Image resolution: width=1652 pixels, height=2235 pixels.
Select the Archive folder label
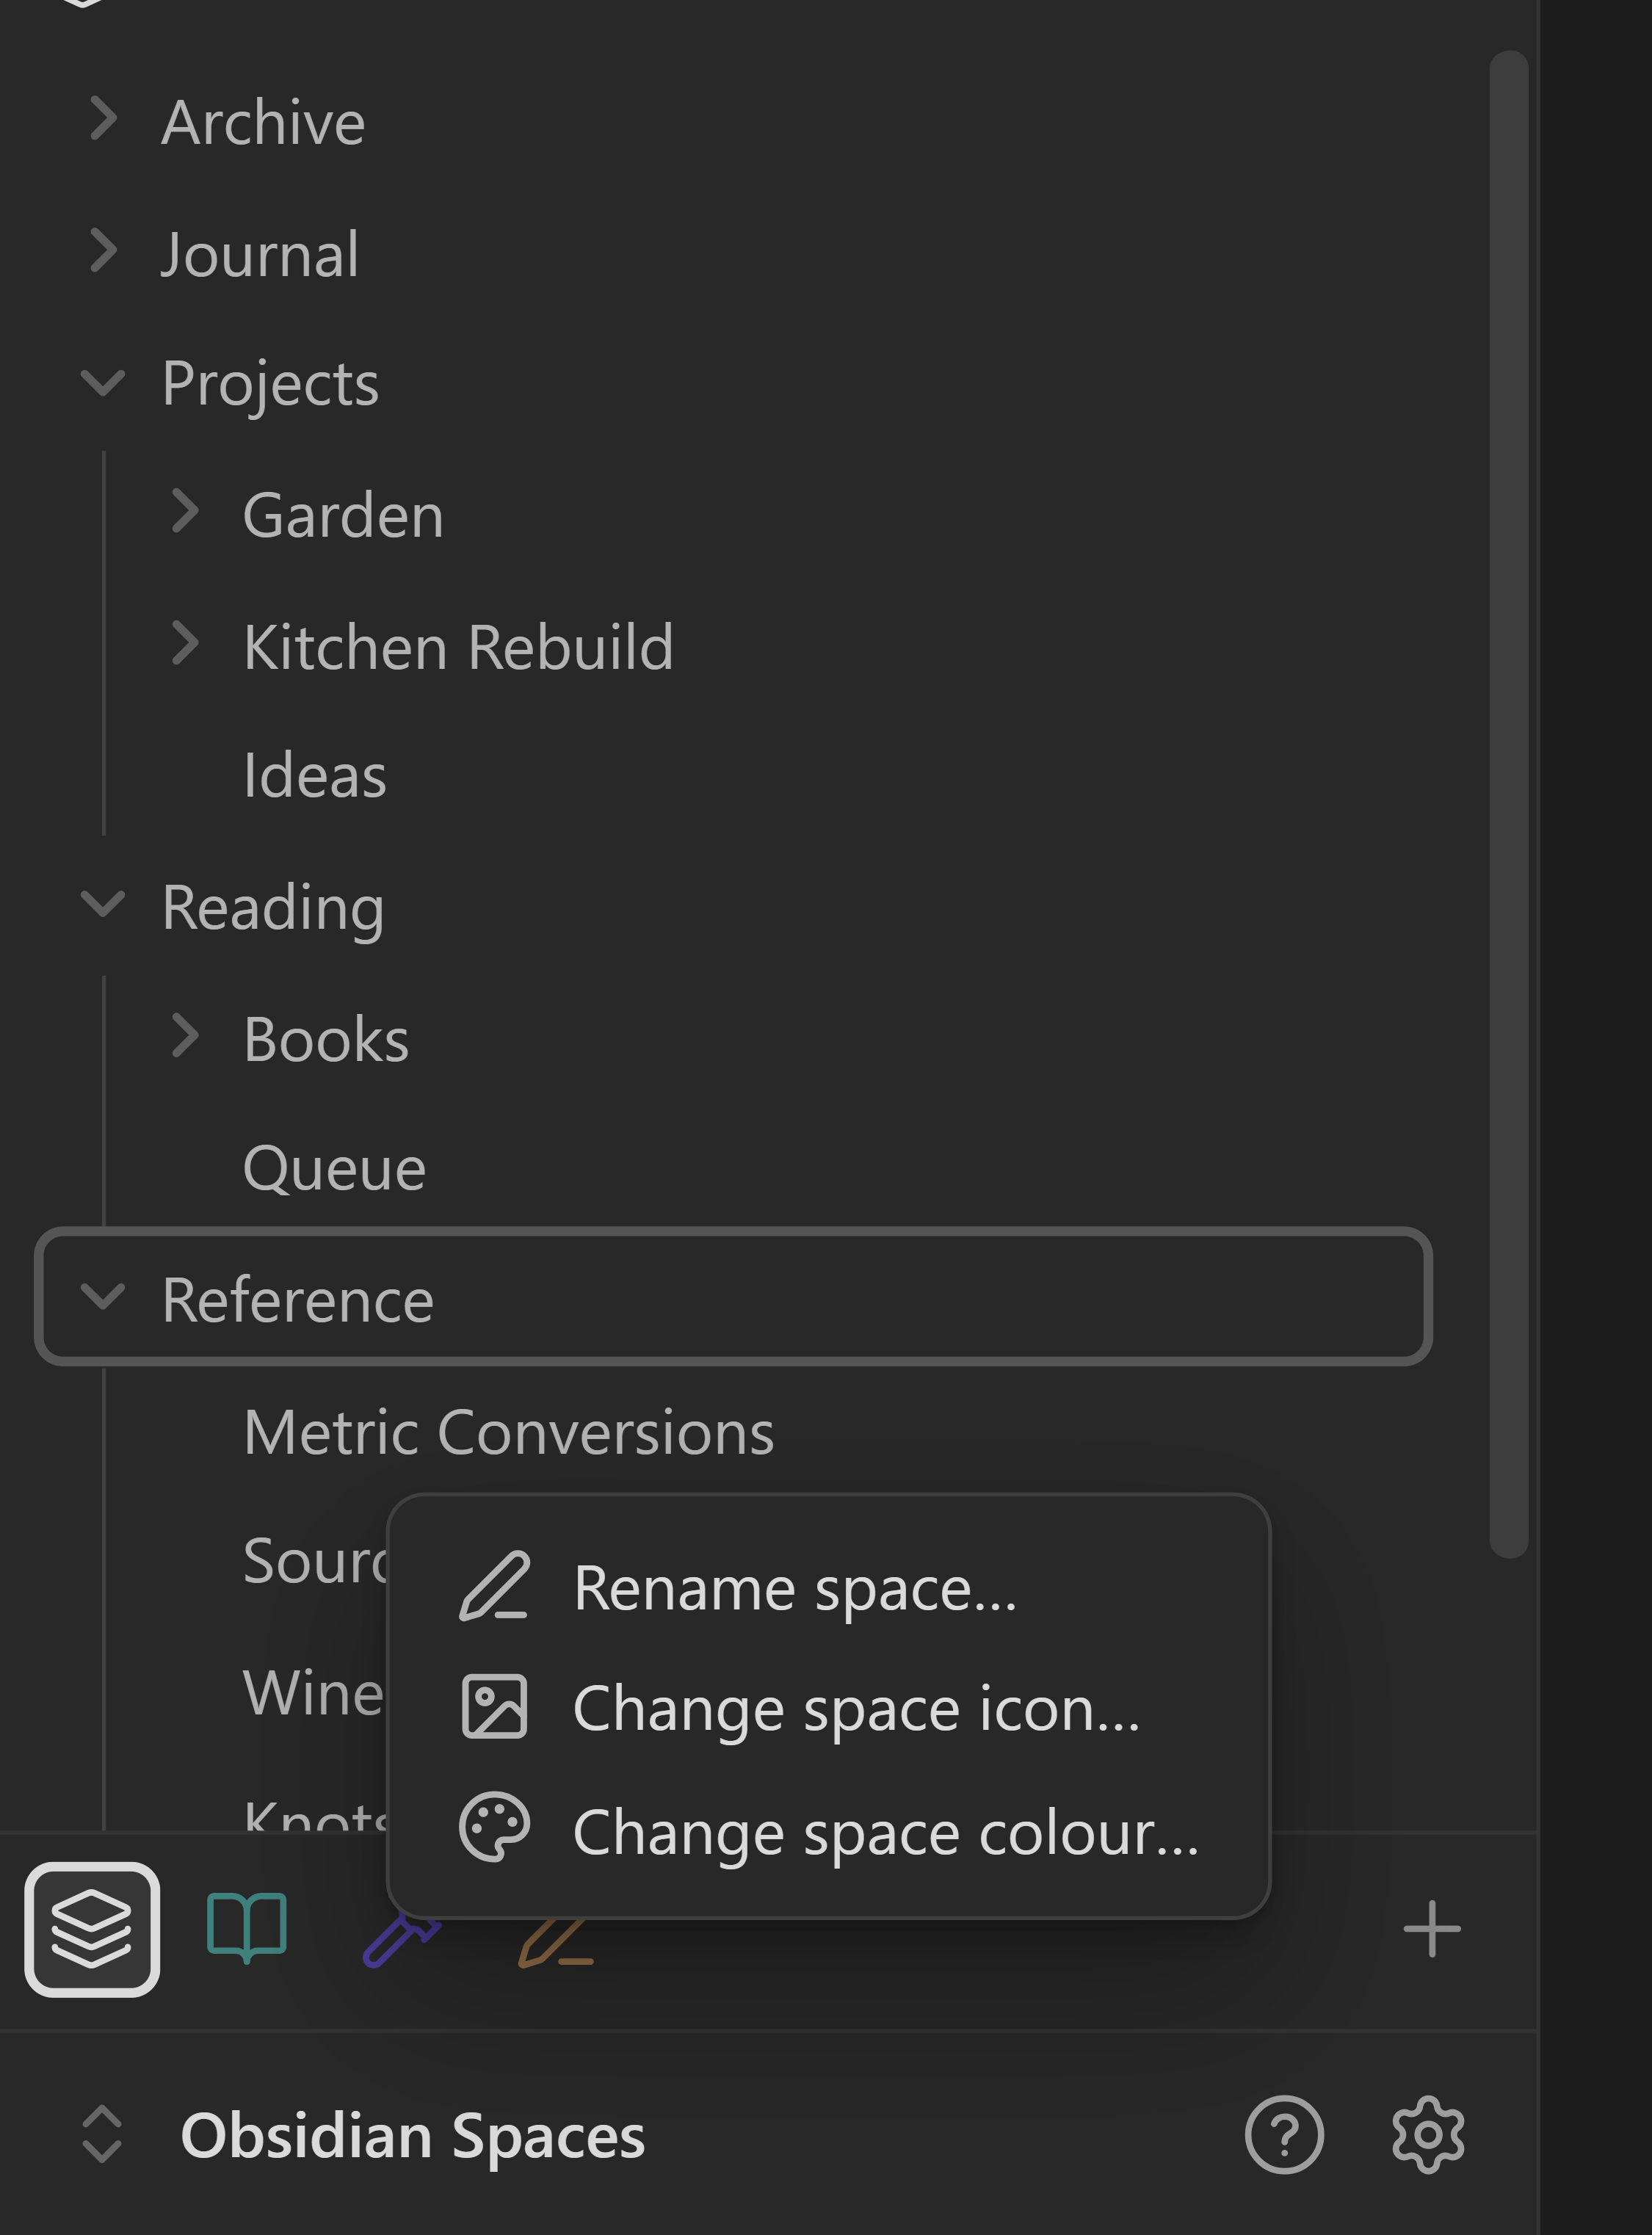(263, 122)
